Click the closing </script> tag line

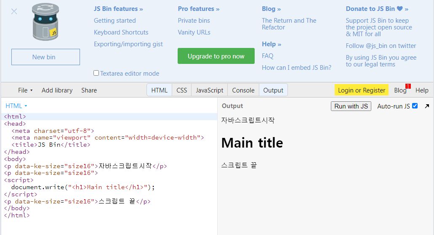21,194
